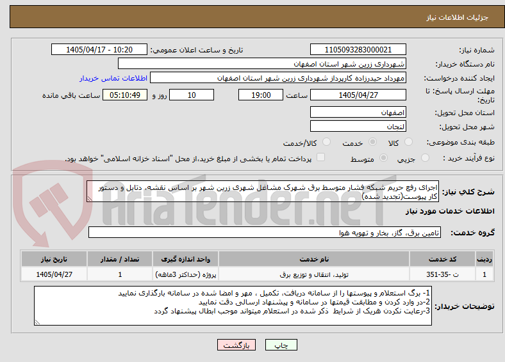Click the استان محل تحویل label
Image resolution: width=505 pixels, height=362 pixels.
[x=465, y=113]
